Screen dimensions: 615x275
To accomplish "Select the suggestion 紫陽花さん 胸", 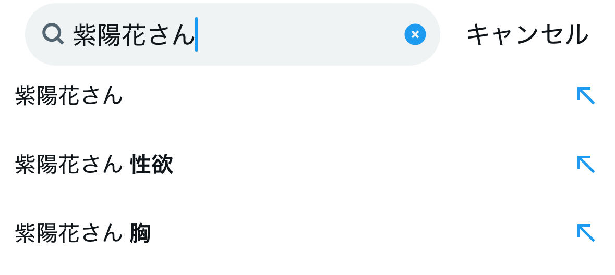I will (82, 233).
